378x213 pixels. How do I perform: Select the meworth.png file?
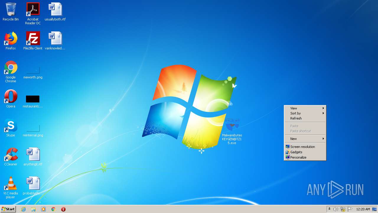coord(33,72)
